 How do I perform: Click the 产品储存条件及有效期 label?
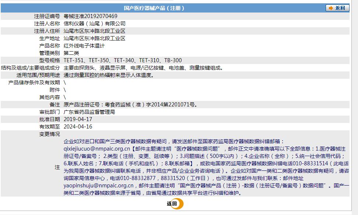click(34, 82)
